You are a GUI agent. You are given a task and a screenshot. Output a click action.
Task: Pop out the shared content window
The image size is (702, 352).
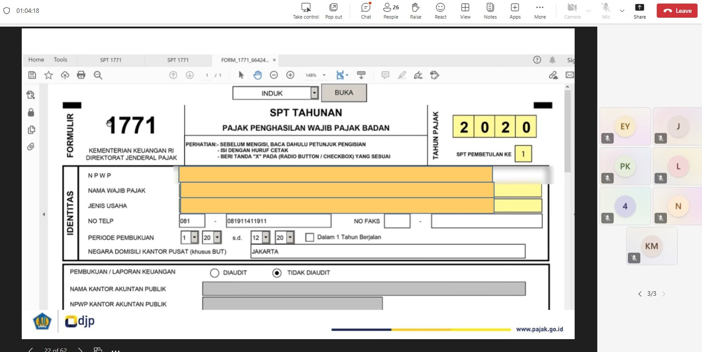point(333,11)
